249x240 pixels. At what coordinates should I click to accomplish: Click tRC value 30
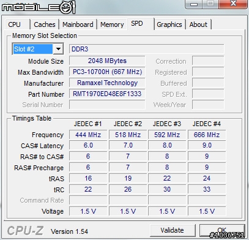167,189
